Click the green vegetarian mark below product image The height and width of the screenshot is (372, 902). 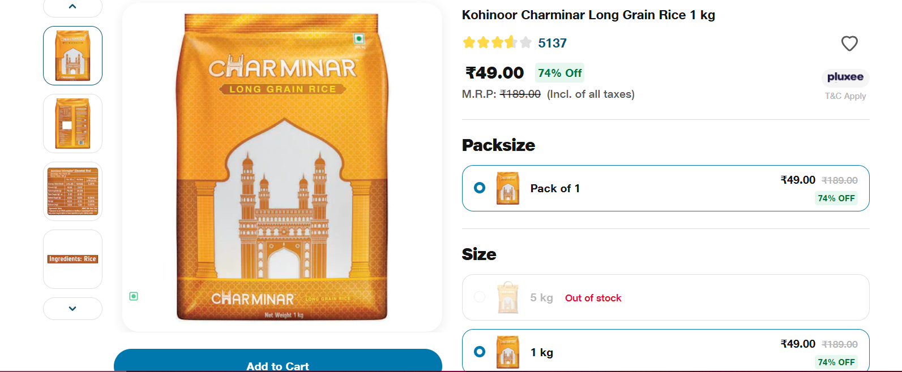[x=134, y=296]
